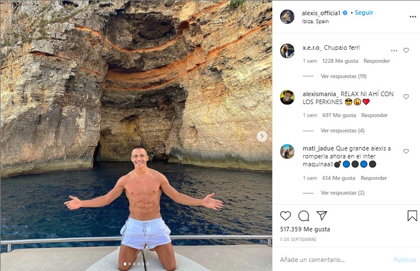Click alexis_official1 profile avatar
This screenshot has height=271, width=420.
(287, 16)
